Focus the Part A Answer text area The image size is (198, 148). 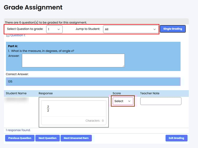point(73,60)
